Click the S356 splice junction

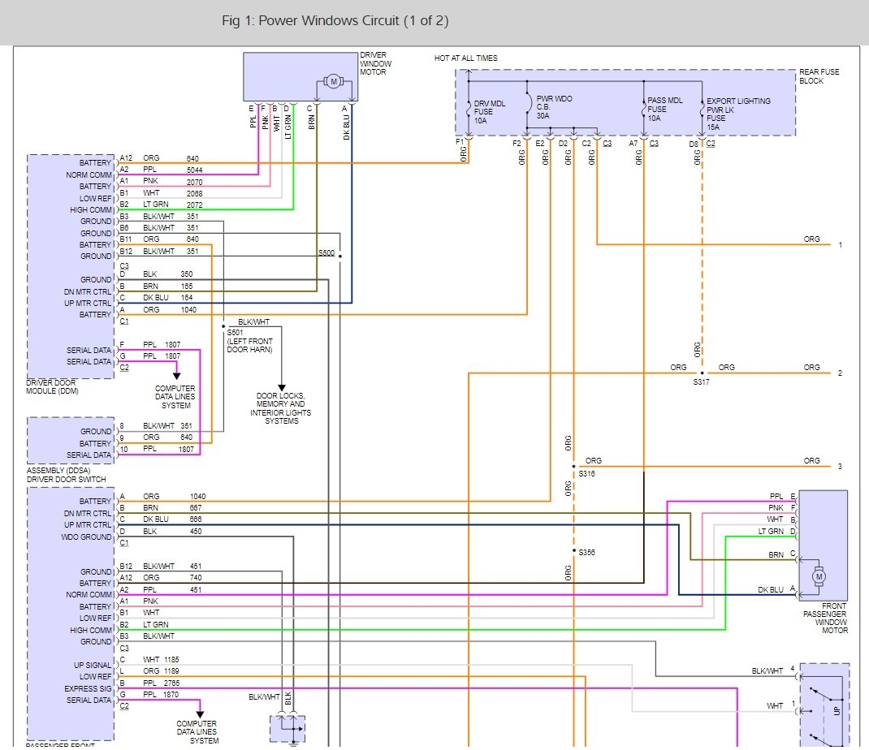(x=573, y=551)
